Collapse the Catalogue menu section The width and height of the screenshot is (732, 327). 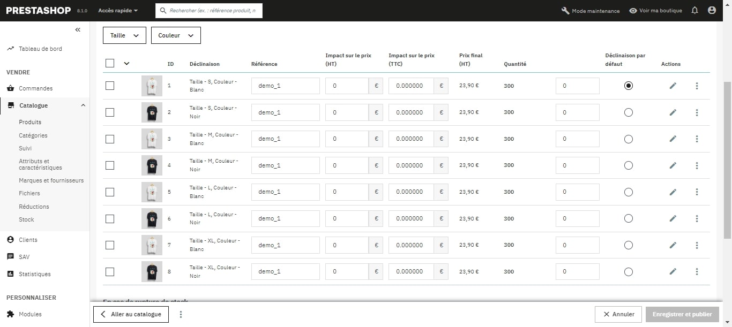(83, 105)
